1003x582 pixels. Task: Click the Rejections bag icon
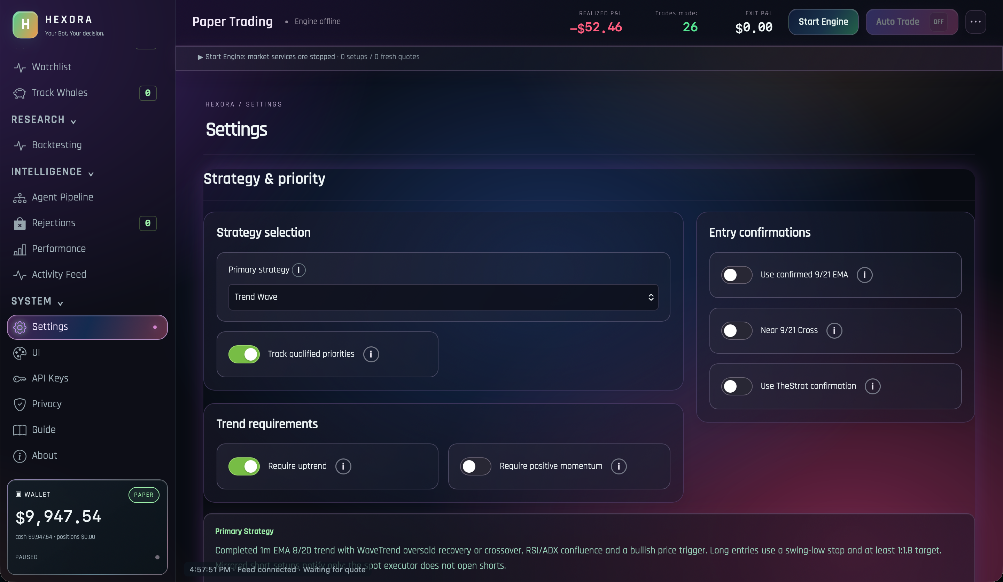click(x=20, y=223)
